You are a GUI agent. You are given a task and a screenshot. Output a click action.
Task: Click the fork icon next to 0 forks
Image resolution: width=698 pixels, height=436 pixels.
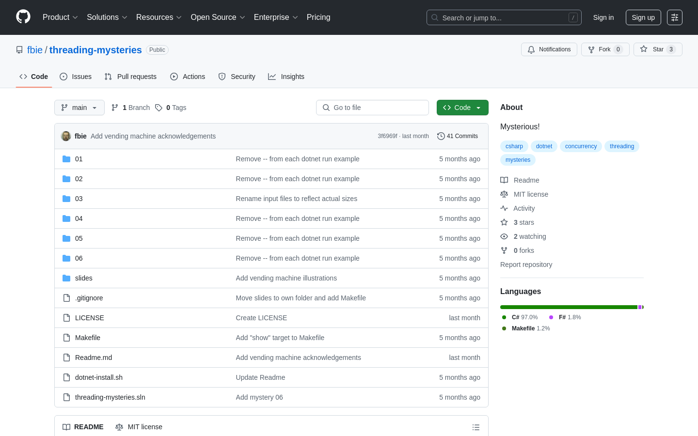click(x=504, y=250)
